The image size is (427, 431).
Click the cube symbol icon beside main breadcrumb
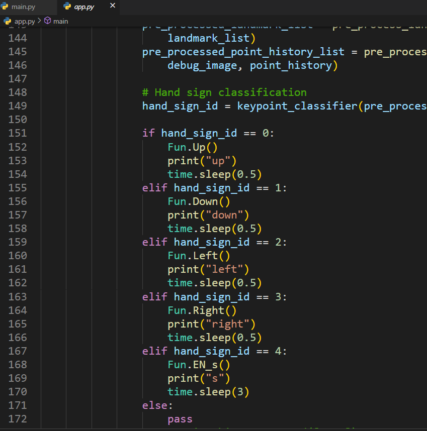tap(48, 21)
